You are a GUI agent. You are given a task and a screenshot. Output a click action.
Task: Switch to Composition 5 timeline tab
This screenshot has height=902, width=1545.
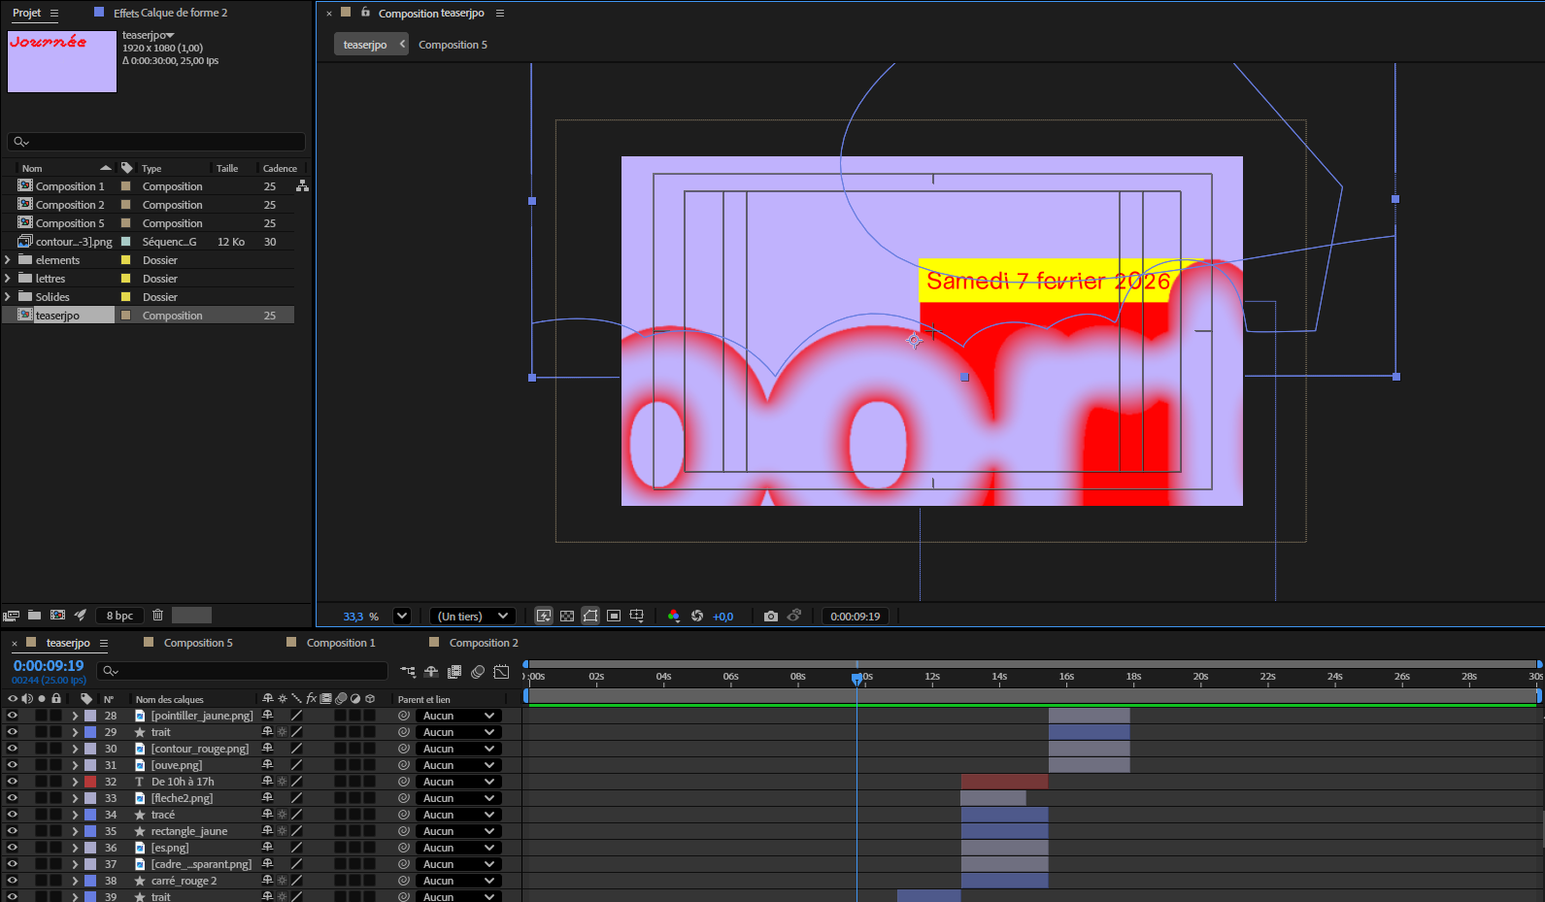click(198, 643)
